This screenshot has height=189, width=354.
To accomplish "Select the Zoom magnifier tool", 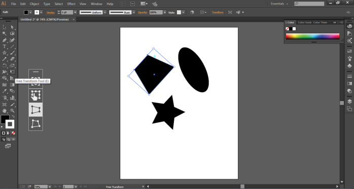I will pyautogui.click(x=12, y=111).
